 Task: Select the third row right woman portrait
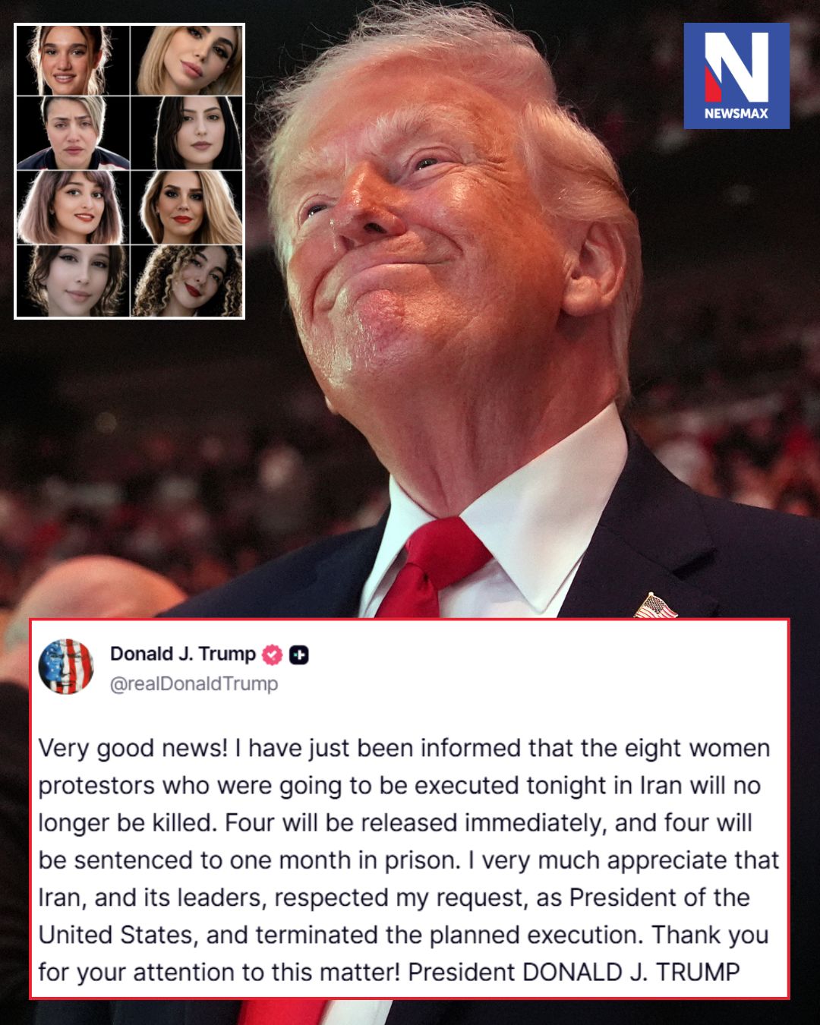click(187, 207)
